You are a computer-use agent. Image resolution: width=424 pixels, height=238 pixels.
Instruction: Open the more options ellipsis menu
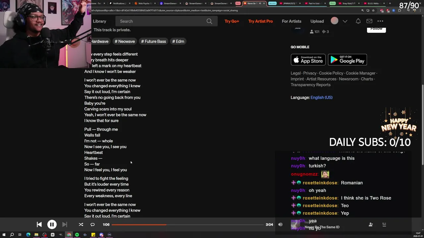[380, 21]
